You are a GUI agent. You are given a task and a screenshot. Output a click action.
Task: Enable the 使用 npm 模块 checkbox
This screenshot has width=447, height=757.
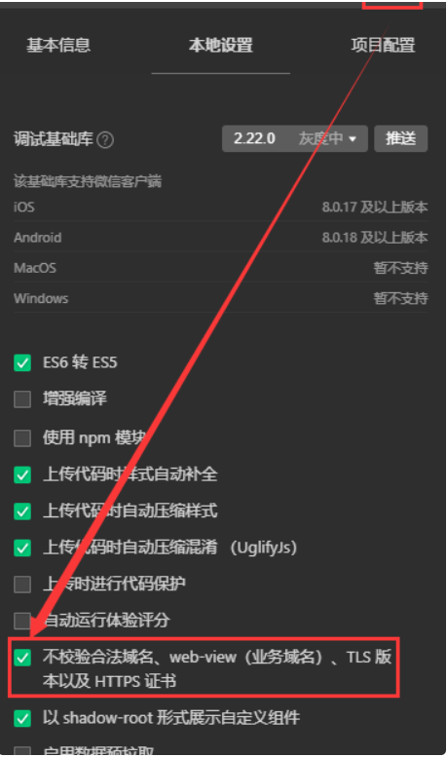coord(22,438)
